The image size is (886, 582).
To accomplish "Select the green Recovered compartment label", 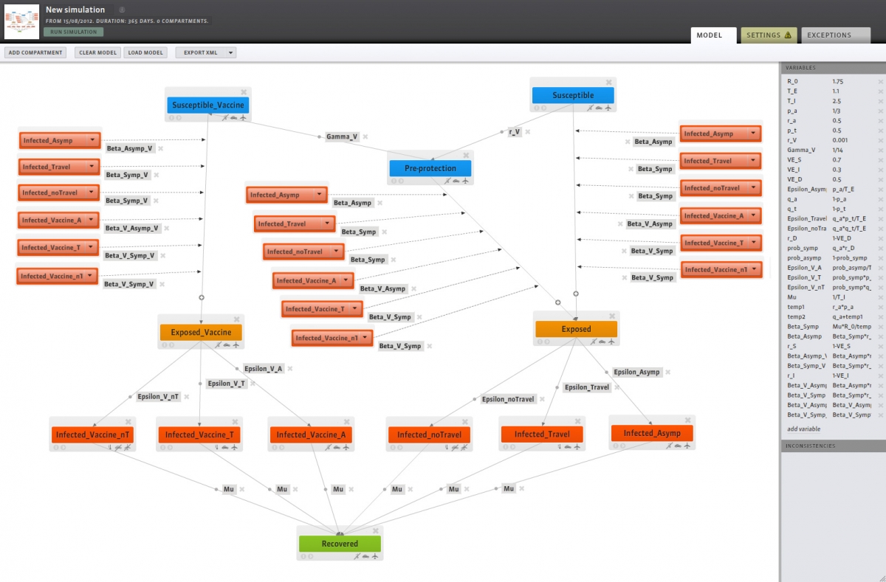I will [340, 544].
